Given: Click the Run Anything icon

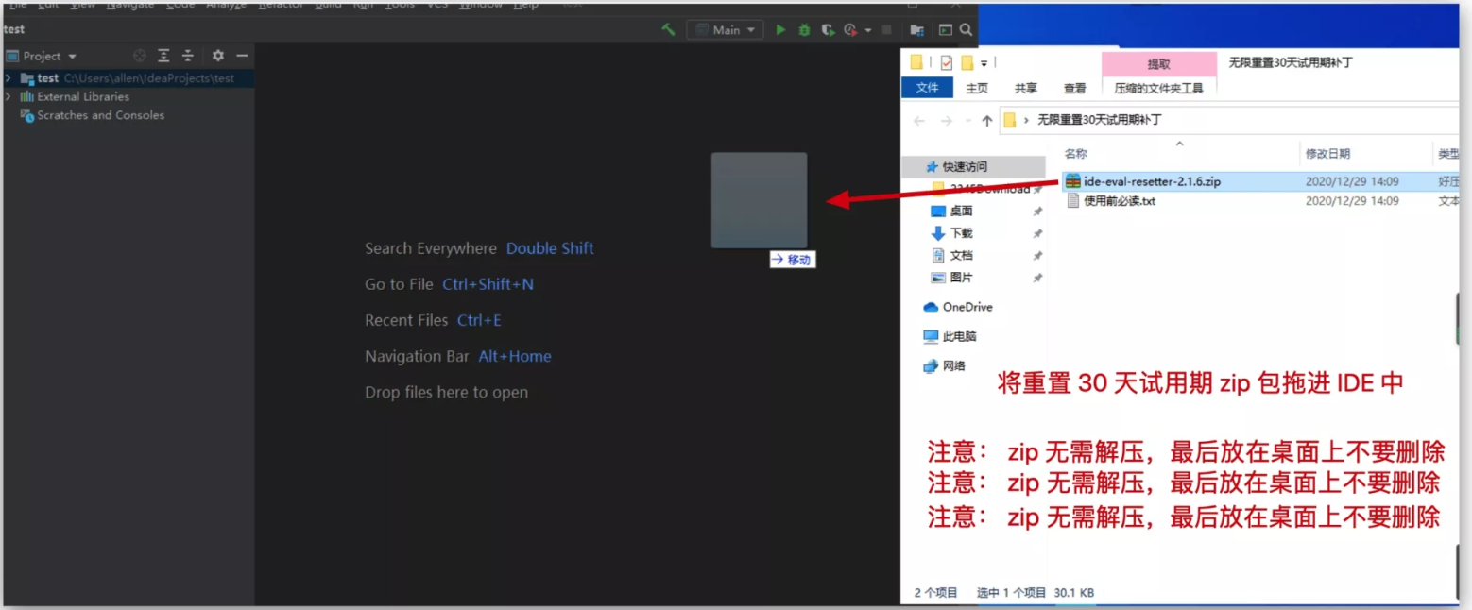Looking at the screenshot, I should [945, 30].
